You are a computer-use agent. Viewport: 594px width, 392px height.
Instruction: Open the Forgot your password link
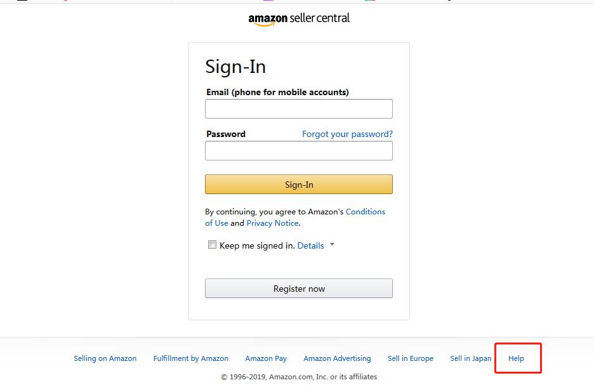click(x=347, y=134)
